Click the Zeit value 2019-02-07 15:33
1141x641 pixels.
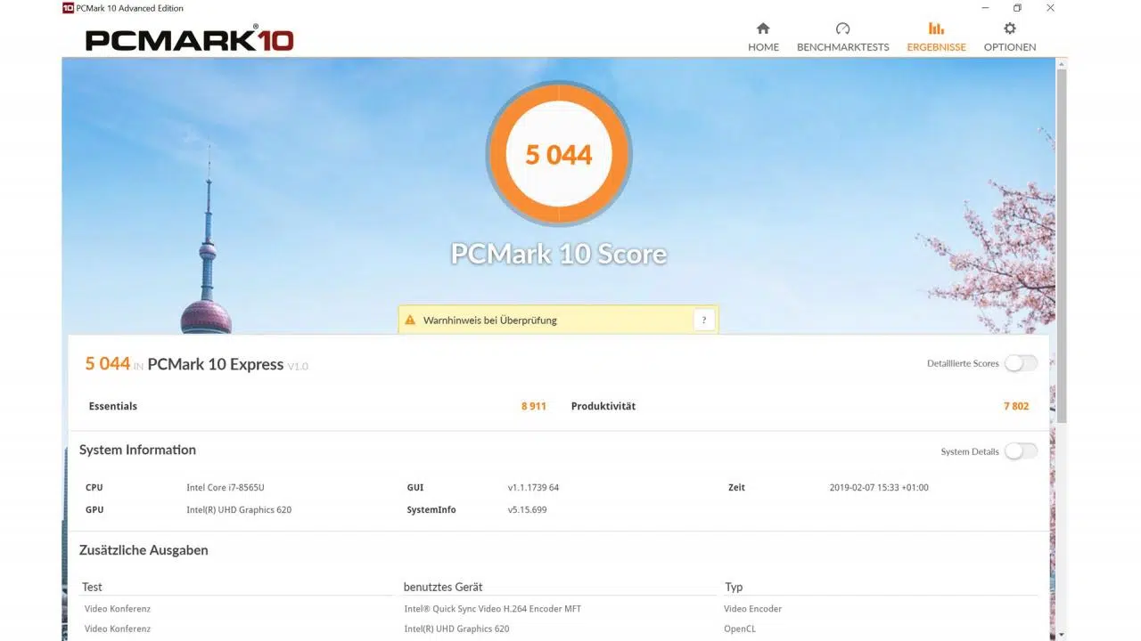coord(879,487)
